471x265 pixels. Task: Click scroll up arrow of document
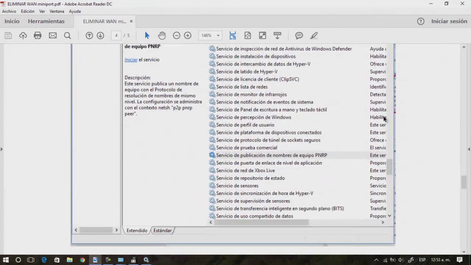coord(464,47)
